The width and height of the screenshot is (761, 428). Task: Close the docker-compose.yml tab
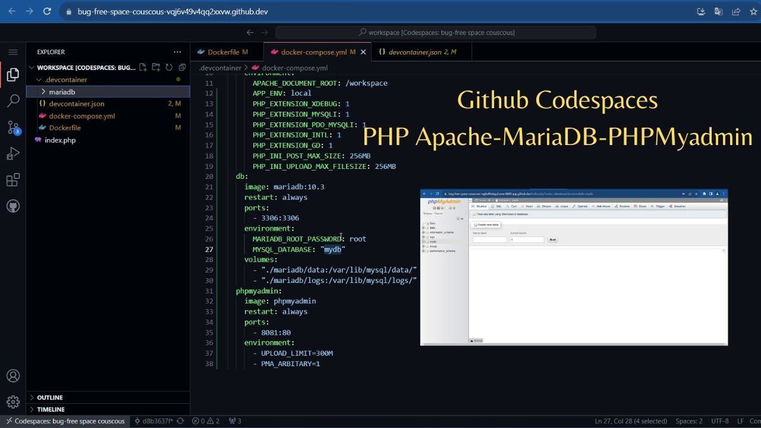[x=364, y=52]
